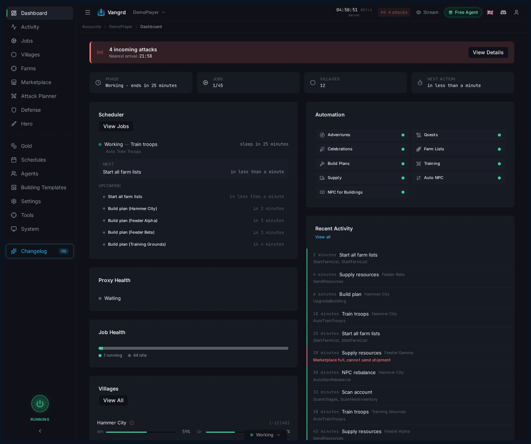Open the Activity section in the sidebar

coord(30,27)
